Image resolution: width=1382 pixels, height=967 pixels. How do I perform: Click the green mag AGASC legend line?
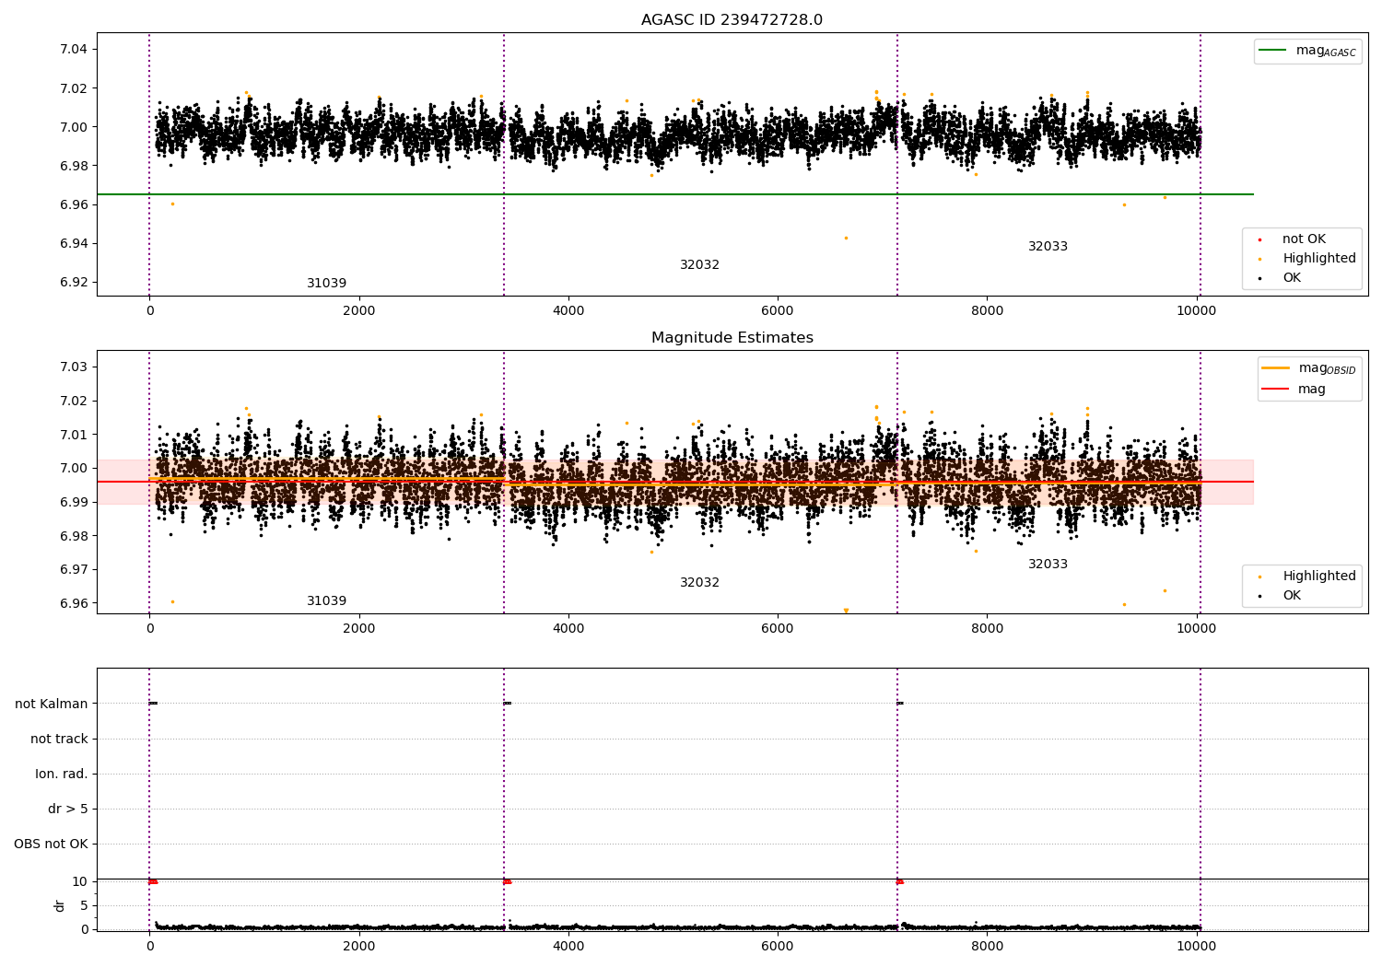[x=1273, y=51]
